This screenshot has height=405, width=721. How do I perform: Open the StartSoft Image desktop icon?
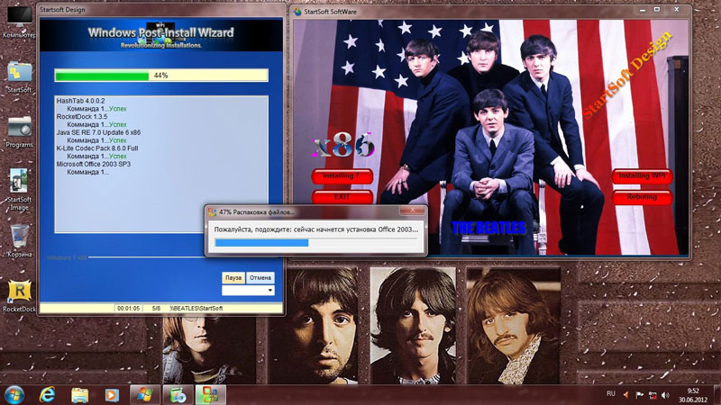19,183
